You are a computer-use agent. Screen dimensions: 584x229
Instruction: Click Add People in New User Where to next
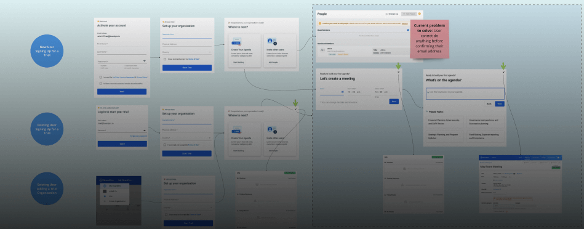(x=273, y=62)
